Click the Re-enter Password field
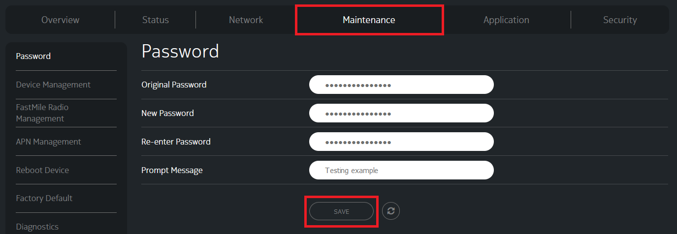The height and width of the screenshot is (234, 677). pyautogui.click(x=401, y=142)
